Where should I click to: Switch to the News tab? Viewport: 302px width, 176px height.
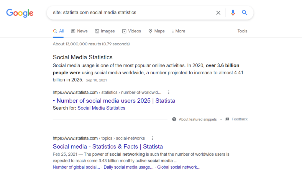coord(79,31)
